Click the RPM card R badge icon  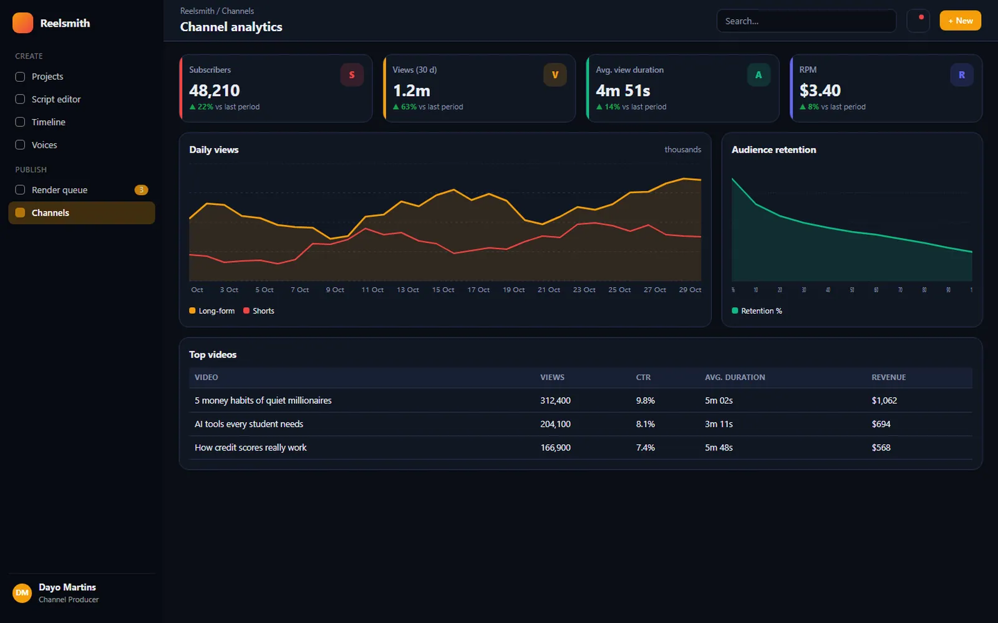tap(962, 75)
